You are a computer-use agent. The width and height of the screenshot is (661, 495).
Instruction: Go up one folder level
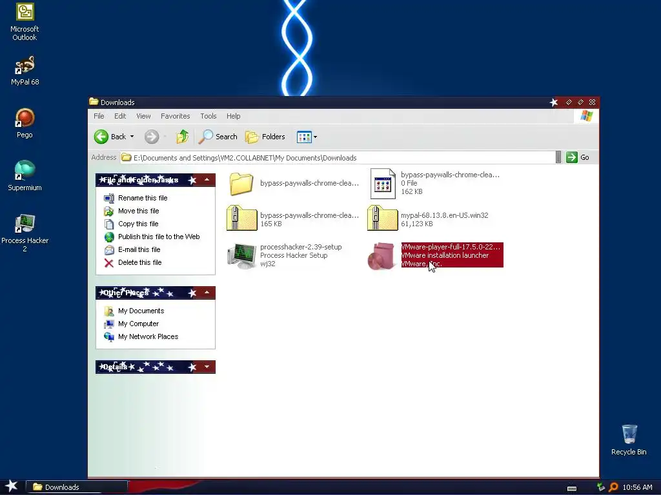[182, 137]
